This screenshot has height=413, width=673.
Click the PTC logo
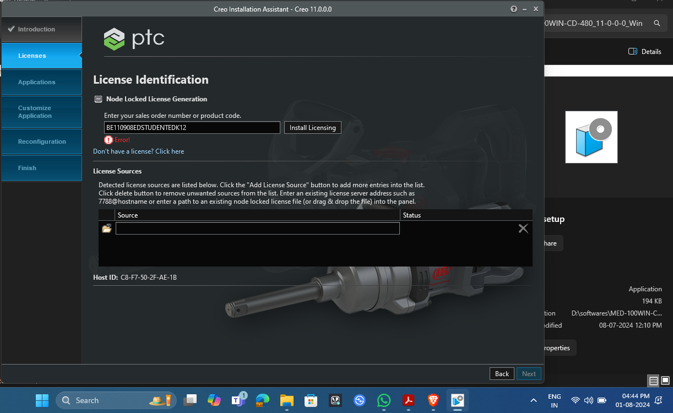[x=133, y=39]
